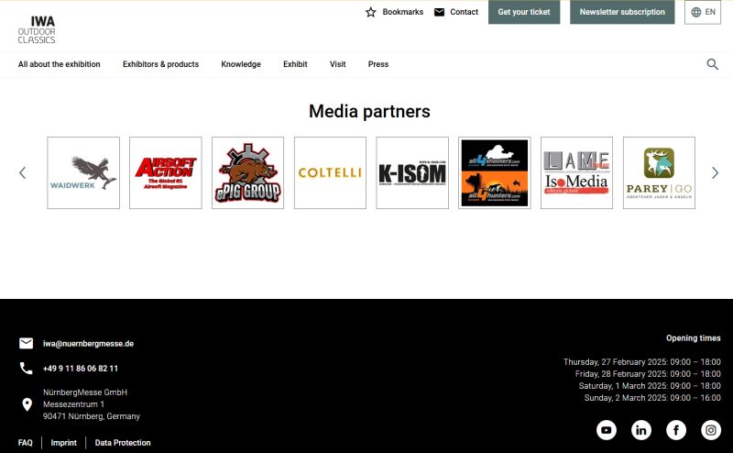Open the search magnifier icon

click(713, 64)
